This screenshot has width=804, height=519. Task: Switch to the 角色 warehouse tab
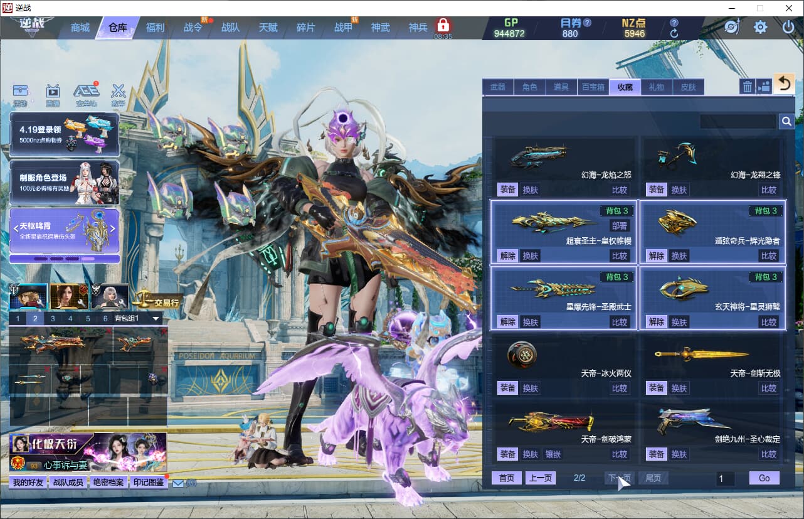point(530,87)
